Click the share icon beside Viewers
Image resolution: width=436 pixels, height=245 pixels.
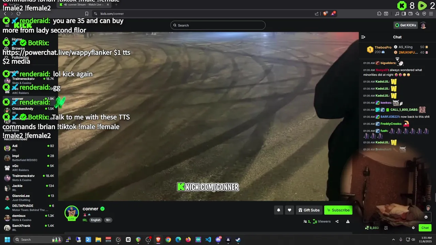click(337, 222)
